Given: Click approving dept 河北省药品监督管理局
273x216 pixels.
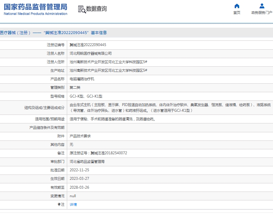Looking at the screenshot, I should [87, 162].
